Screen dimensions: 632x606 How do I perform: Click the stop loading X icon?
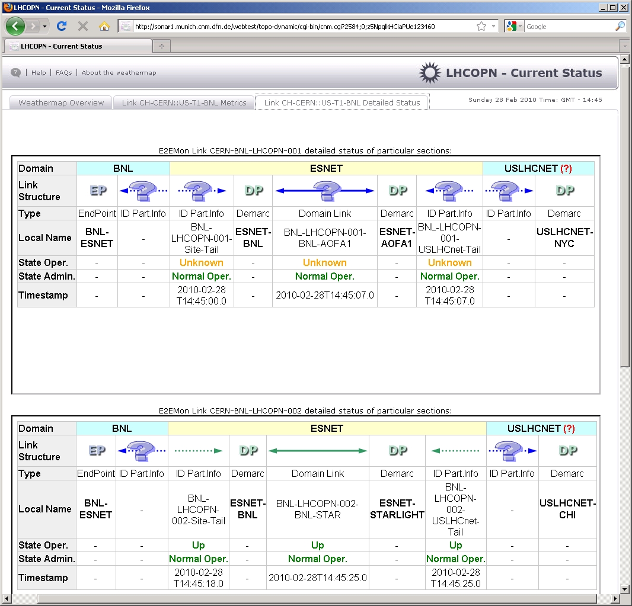click(x=83, y=26)
